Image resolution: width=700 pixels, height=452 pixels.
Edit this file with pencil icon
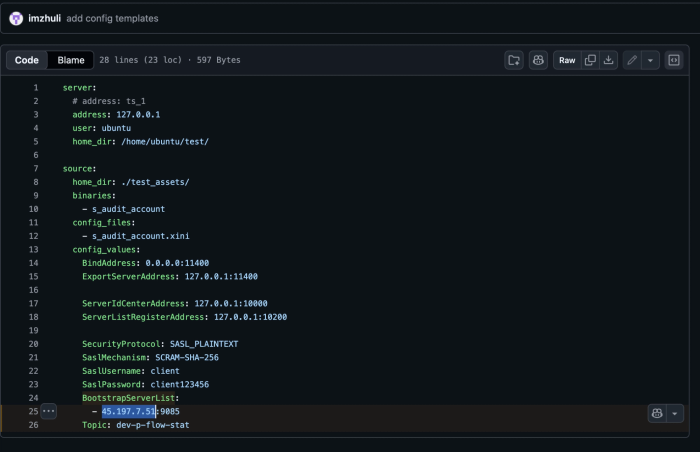click(632, 60)
